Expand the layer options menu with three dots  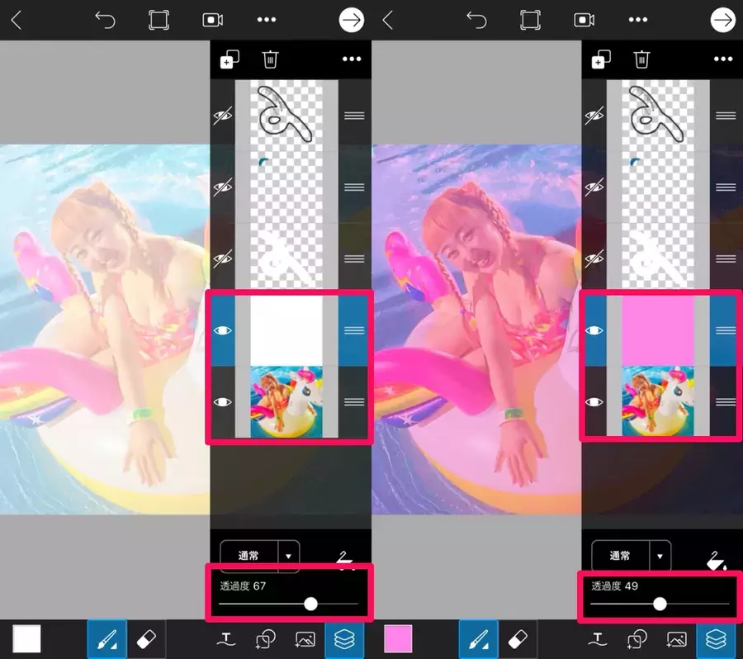352,59
